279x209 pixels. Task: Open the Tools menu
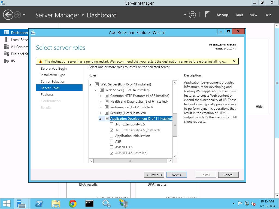(239, 15)
